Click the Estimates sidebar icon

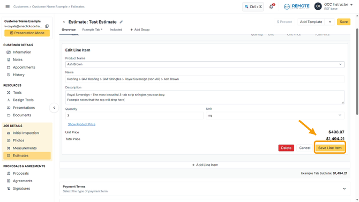point(9,156)
